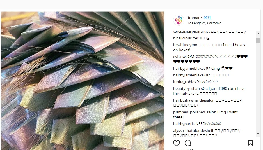Visit hairbyparris commenter profile

pos(184,124)
